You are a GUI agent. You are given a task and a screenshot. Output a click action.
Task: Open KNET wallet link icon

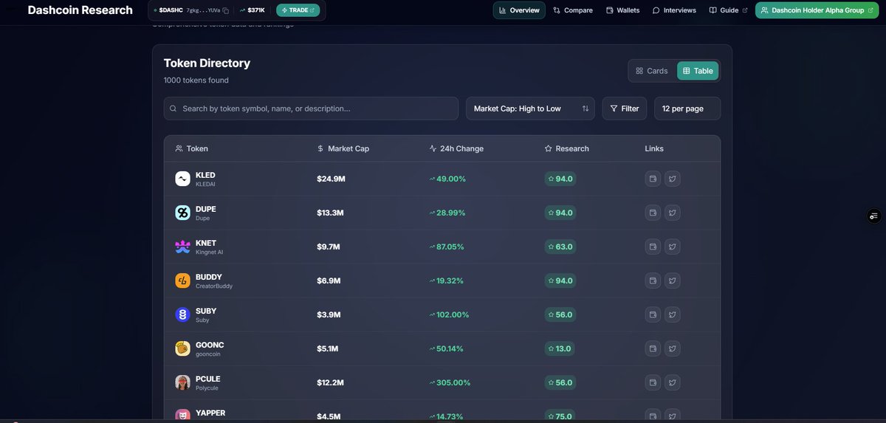coord(653,247)
